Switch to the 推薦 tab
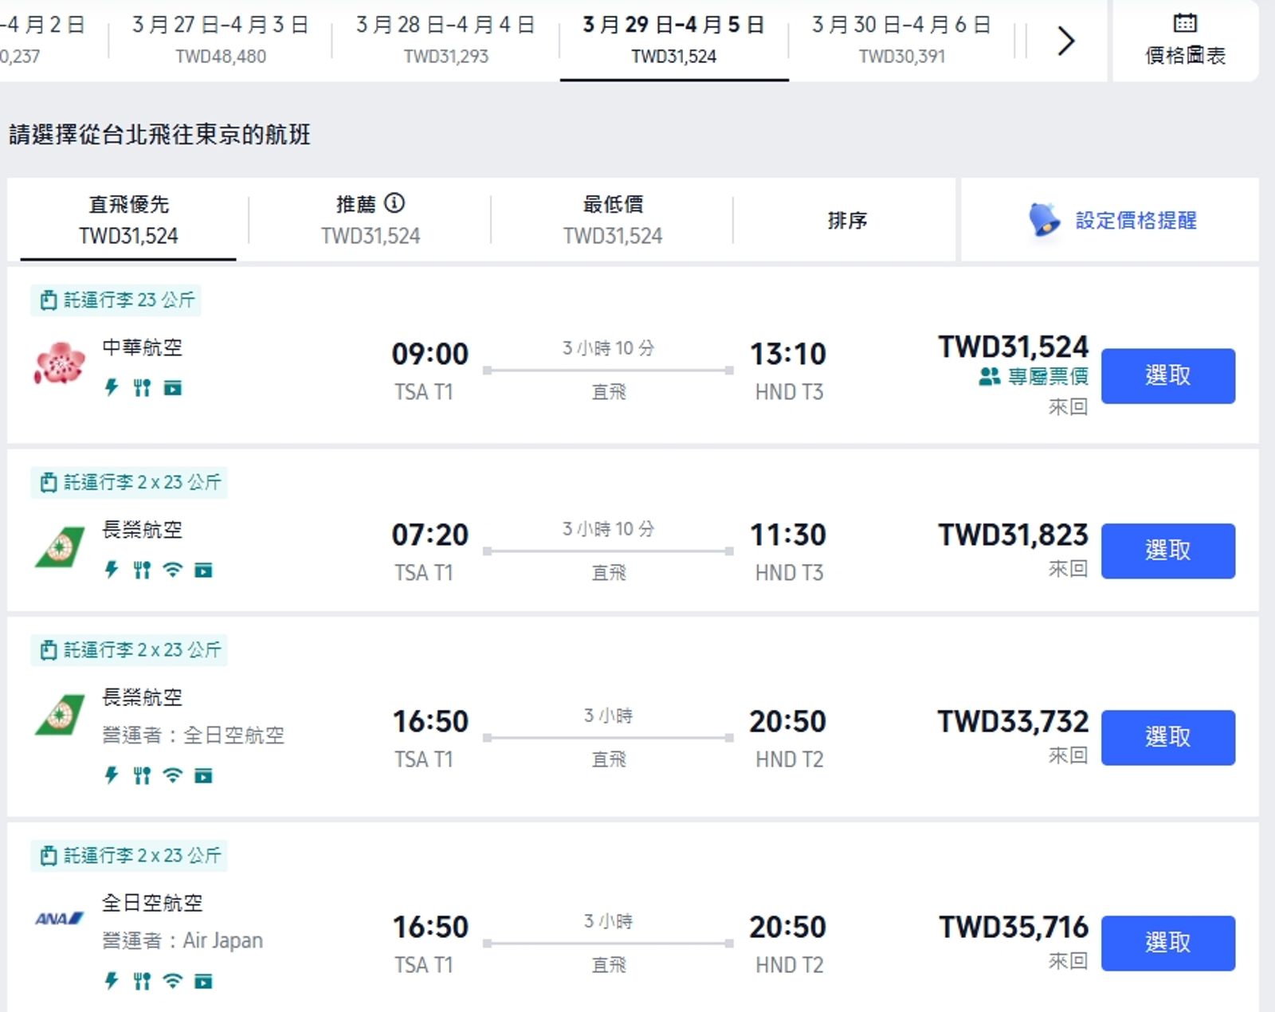Screen dimensions: 1275x1012 [x=370, y=220]
